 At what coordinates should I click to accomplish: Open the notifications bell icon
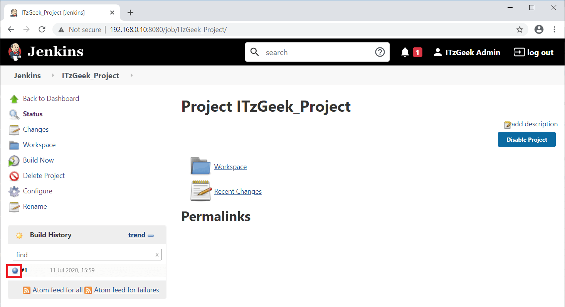point(405,52)
